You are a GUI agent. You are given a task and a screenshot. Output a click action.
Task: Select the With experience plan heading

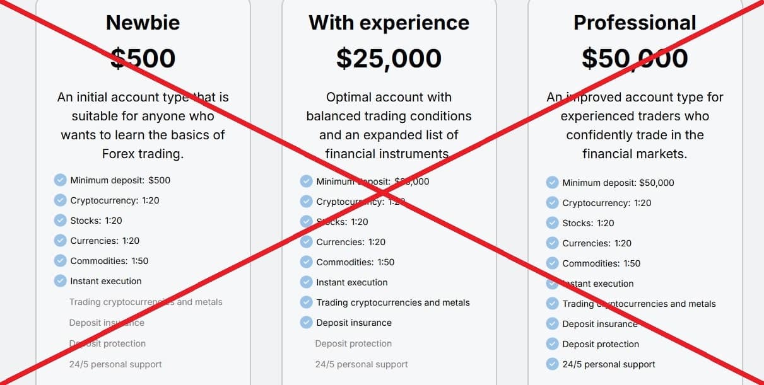(x=389, y=23)
